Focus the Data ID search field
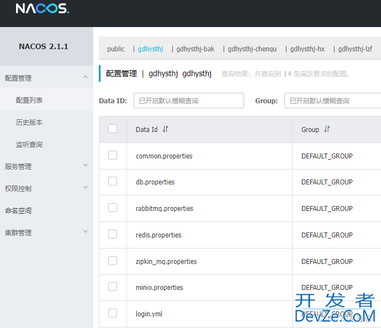381x328 pixels. 188,100
